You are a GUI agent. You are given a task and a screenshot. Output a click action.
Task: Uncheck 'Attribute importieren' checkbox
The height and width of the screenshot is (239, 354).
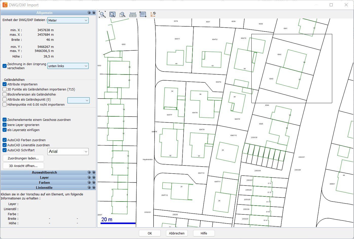(5, 84)
